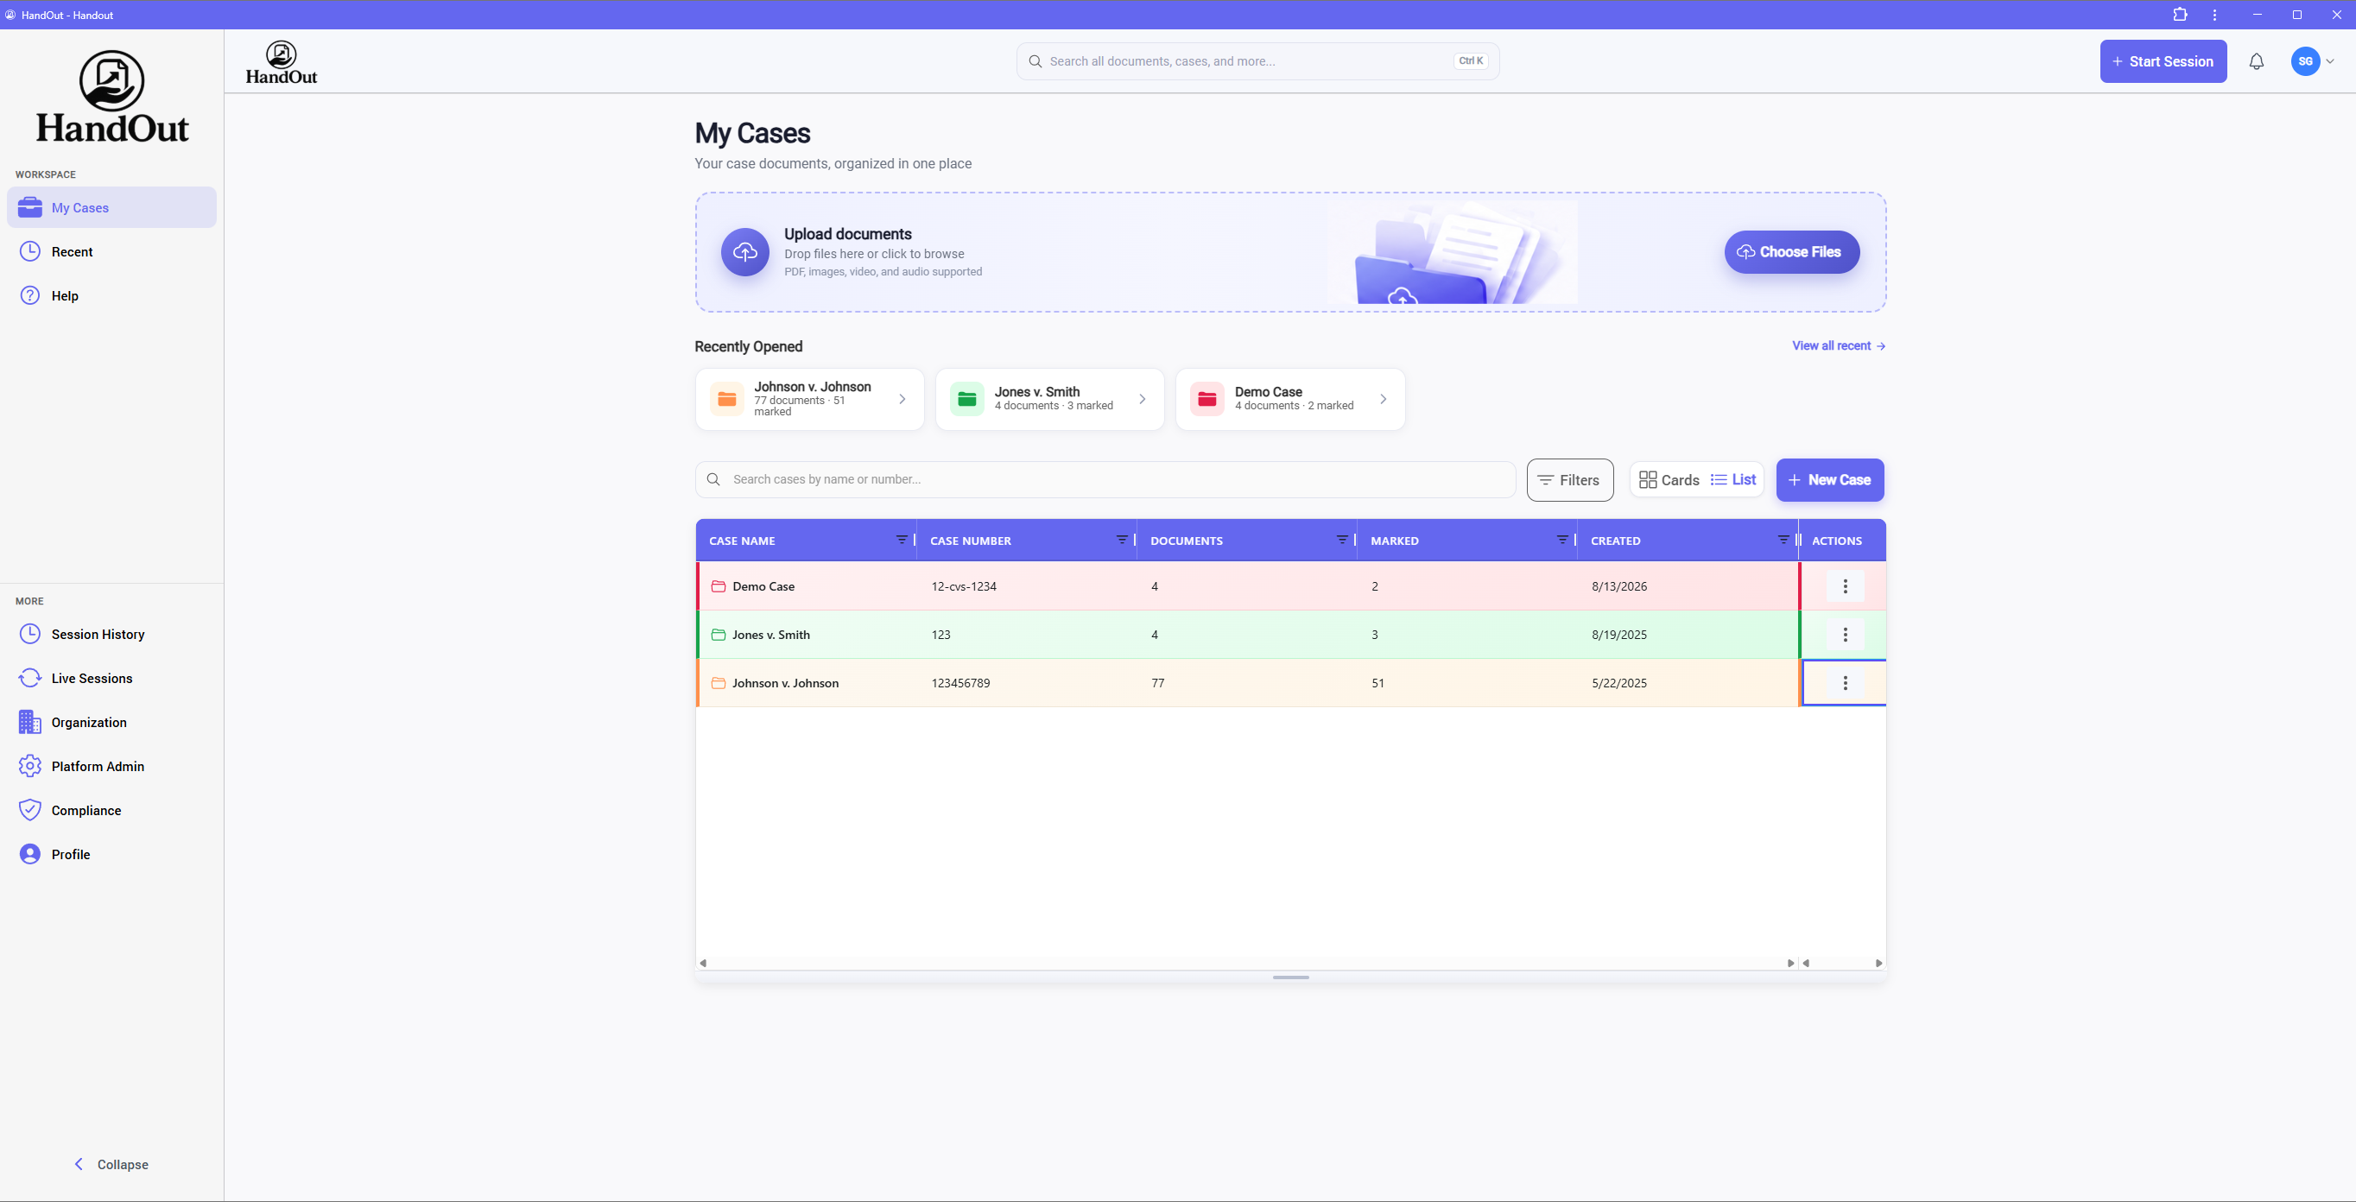The image size is (2356, 1202).
Task: Switch to the Cards view
Action: tap(1669, 479)
